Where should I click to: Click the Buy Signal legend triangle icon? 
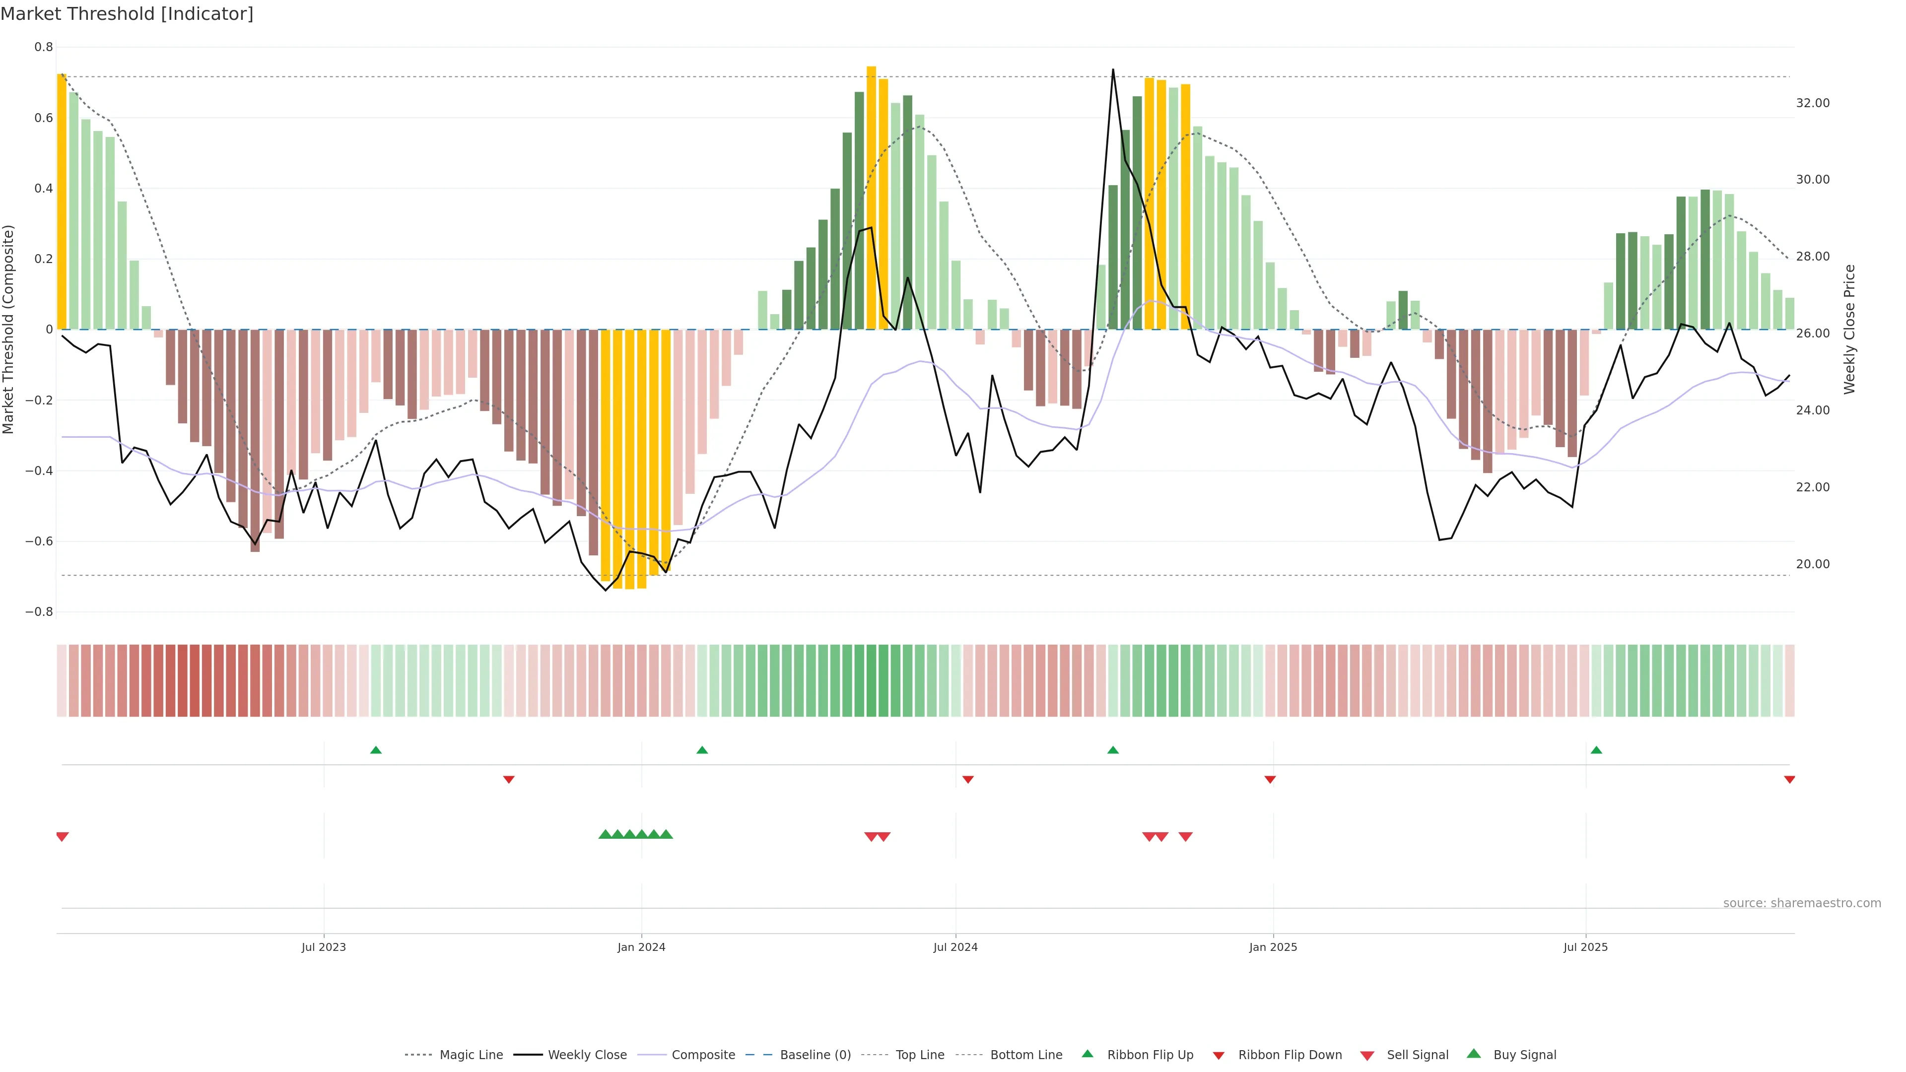pyautogui.click(x=1474, y=1054)
